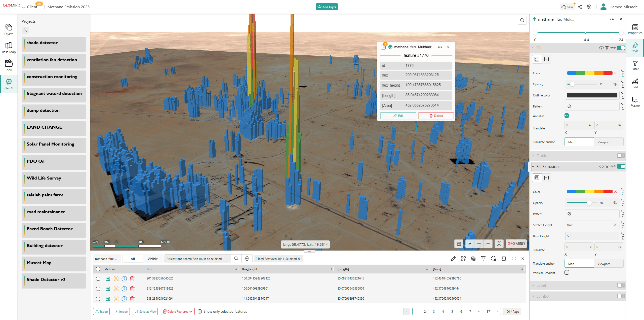This screenshot has width=644, height=320.
Task: Open the Filter panel on the right rail
Action: tap(635, 65)
